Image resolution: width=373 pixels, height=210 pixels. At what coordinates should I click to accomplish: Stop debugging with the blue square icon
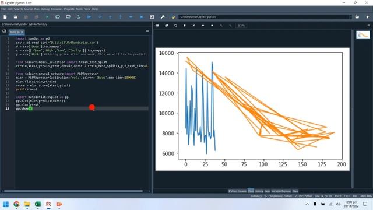pyautogui.click(x=142, y=17)
